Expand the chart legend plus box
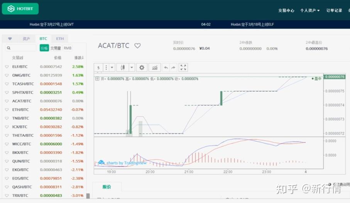 (x=97, y=79)
